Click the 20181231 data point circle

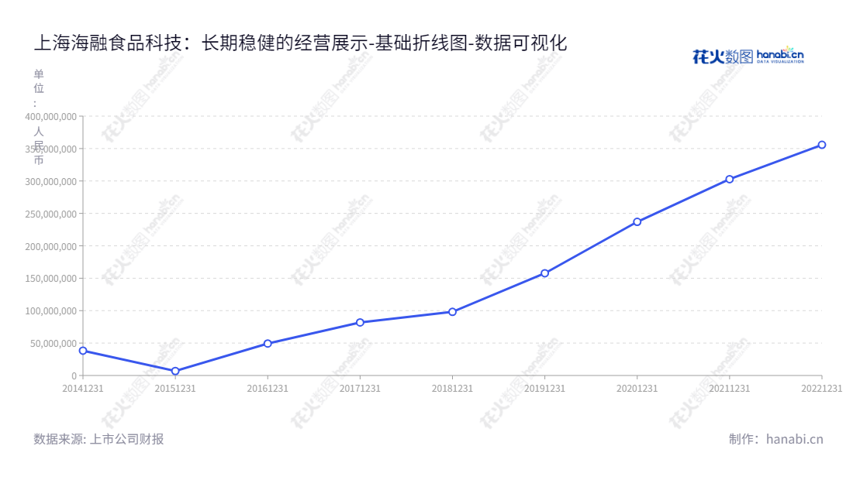click(x=452, y=312)
